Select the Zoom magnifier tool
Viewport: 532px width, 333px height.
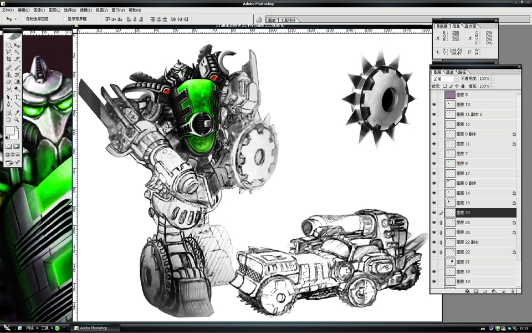click(17, 119)
